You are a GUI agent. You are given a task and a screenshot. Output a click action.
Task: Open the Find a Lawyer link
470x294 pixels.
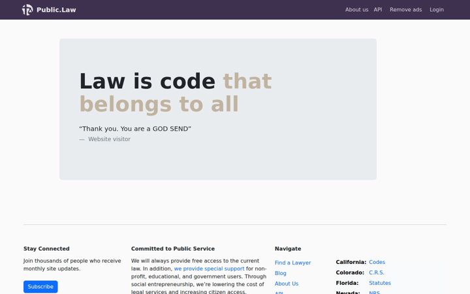pos(292,263)
